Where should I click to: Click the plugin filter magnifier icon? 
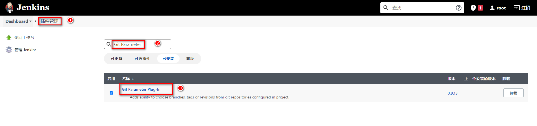(x=109, y=44)
